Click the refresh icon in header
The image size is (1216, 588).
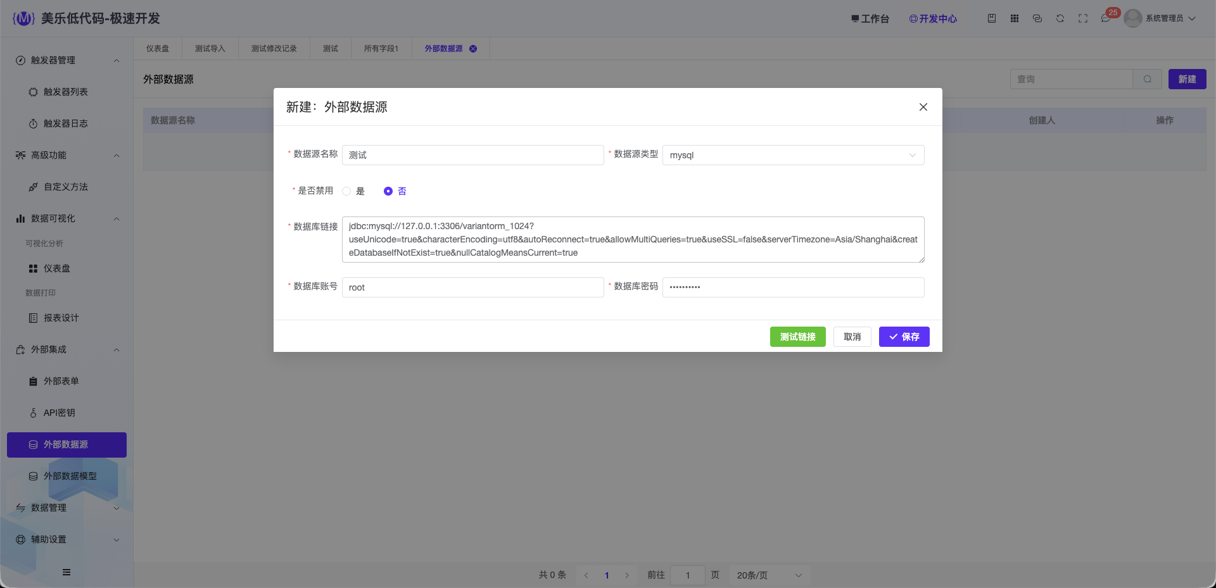pos(1060,18)
